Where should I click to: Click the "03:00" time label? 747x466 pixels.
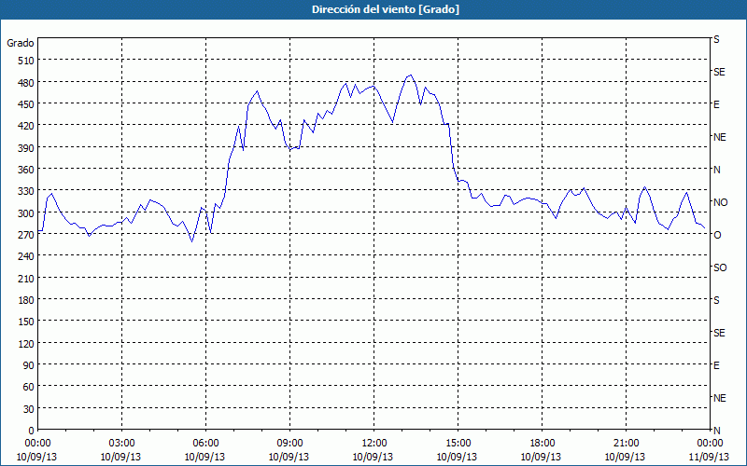pos(121,444)
